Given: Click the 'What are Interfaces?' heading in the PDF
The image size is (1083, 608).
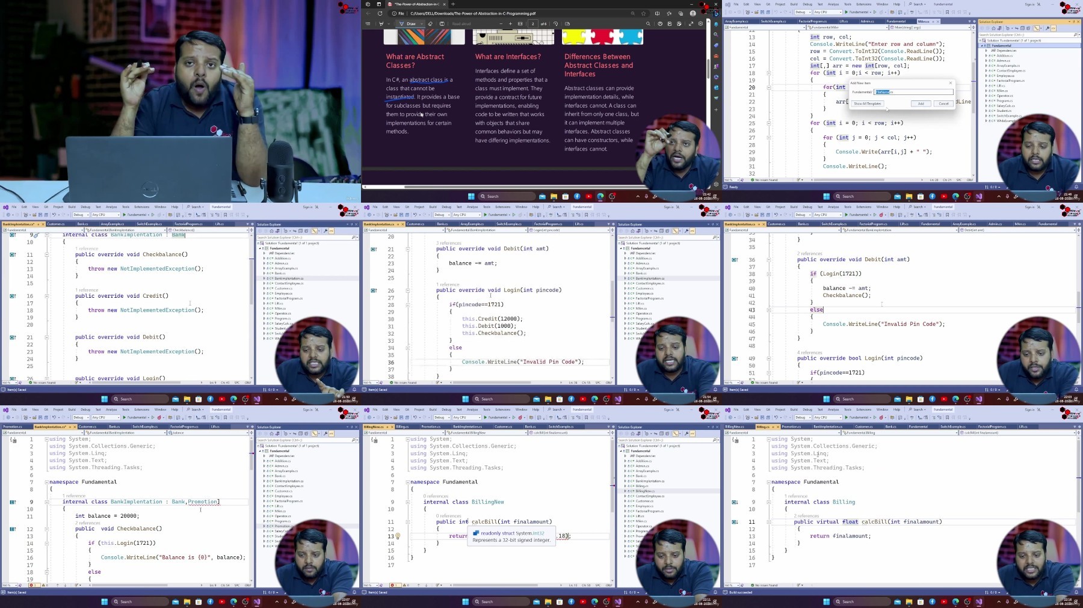Looking at the screenshot, I should click(x=508, y=57).
